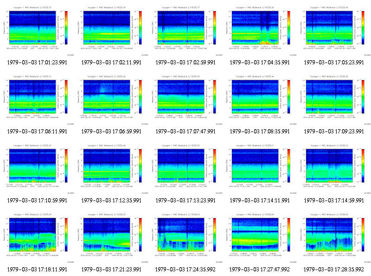371x276 pixels.
Task: View the 17:28:35.992 spectrogram image
Action: click(334, 238)
